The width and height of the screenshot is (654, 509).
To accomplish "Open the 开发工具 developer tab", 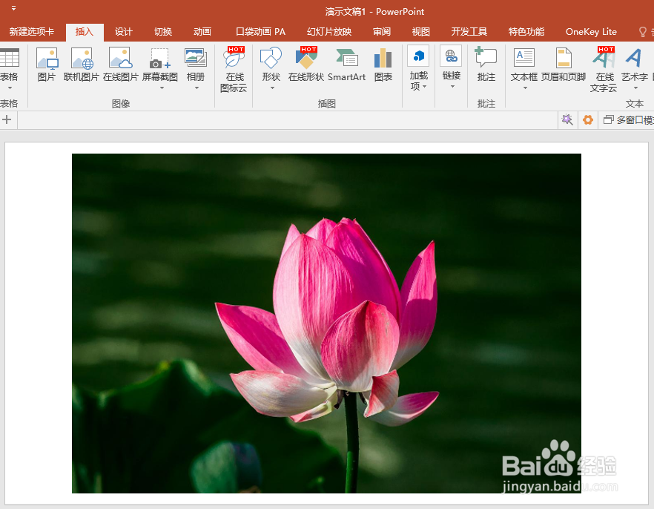I will point(469,32).
